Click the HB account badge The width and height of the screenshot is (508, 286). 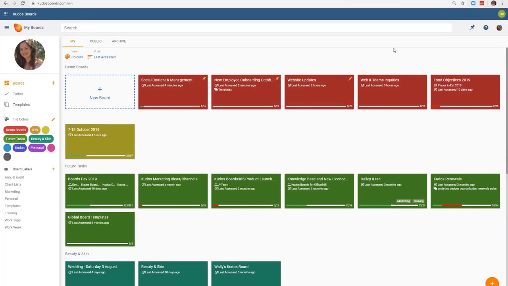[x=502, y=14]
